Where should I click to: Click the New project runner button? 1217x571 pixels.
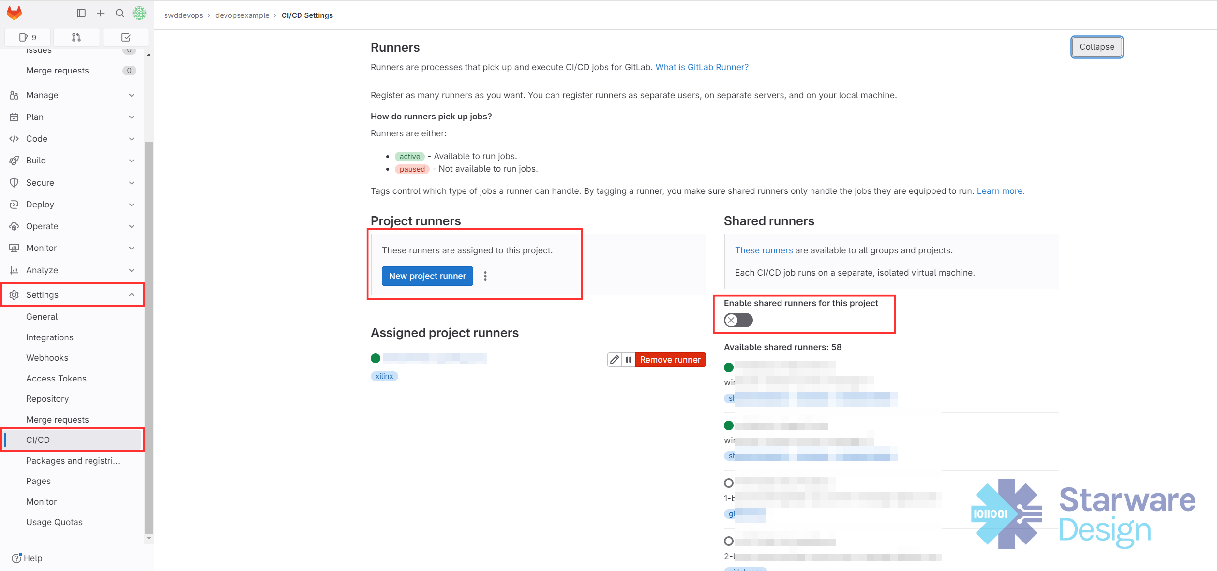427,276
